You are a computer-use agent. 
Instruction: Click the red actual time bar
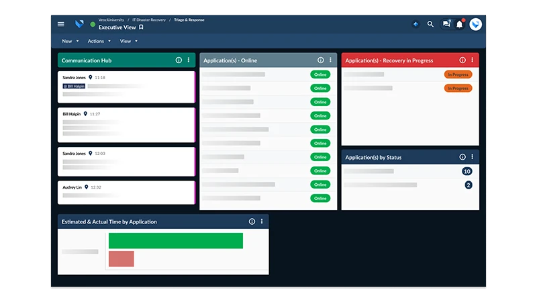tap(121, 258)
